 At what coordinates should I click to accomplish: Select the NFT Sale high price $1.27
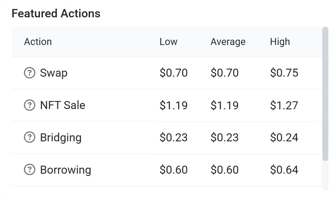(x=284, y=105)
